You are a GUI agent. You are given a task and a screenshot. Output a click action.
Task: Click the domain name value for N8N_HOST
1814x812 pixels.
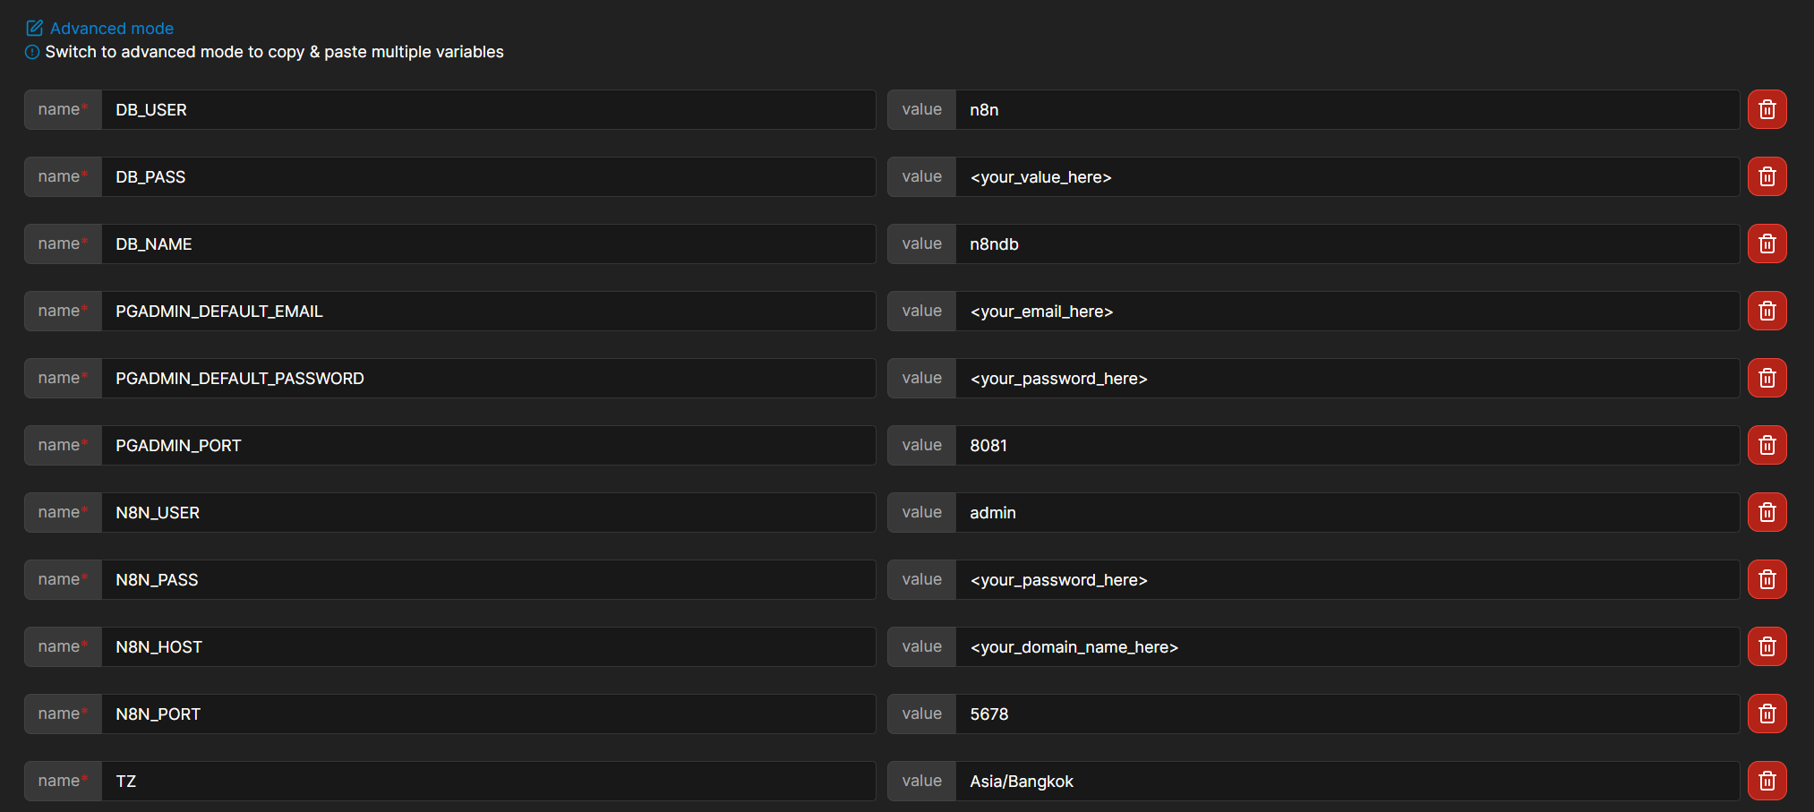pyautogui.click(x=1347, y=646)
